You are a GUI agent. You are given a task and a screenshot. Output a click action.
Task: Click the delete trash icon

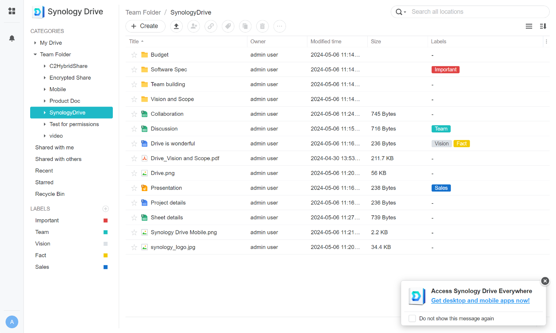[x=262, y=26]
